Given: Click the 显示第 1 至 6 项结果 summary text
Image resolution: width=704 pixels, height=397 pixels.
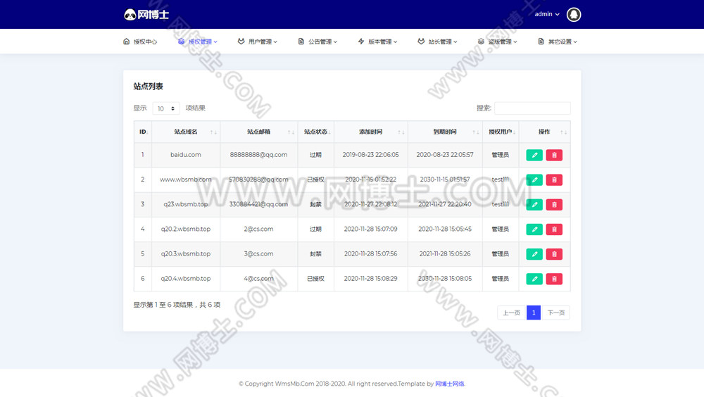Looking at the screenshot, I should (177, 305).
